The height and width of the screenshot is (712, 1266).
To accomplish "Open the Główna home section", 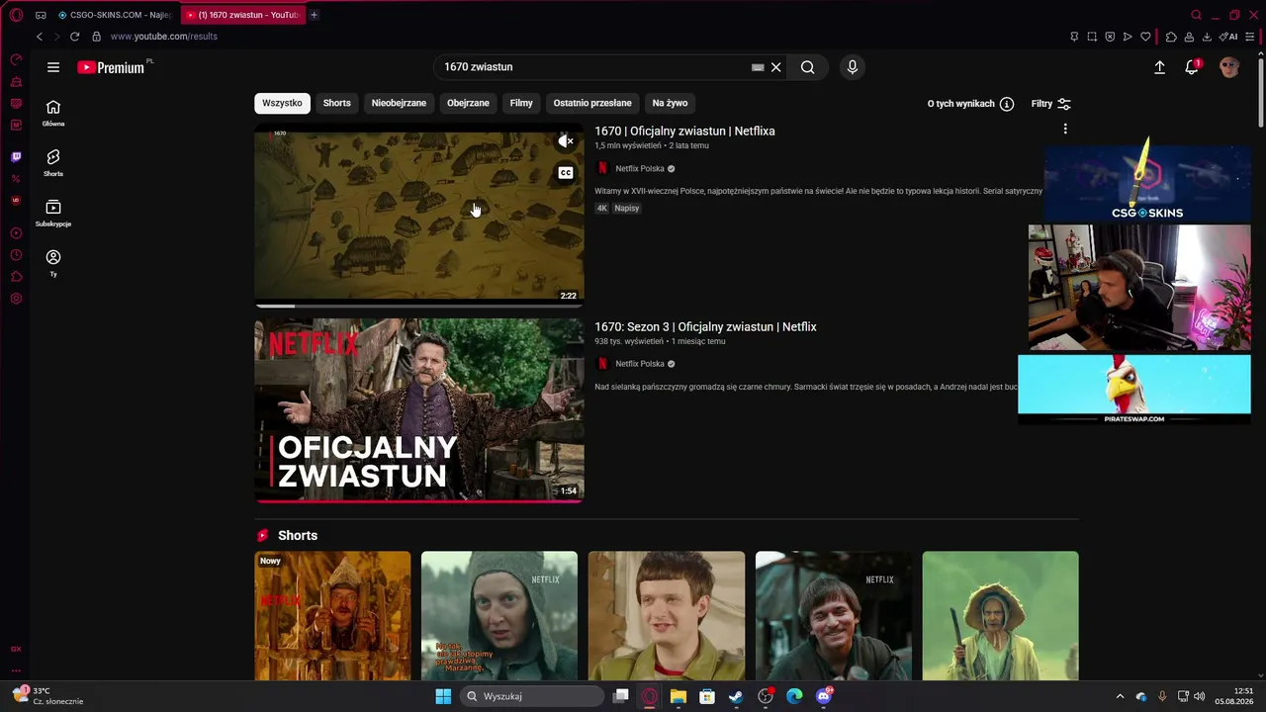I will (x=53, y=113).
